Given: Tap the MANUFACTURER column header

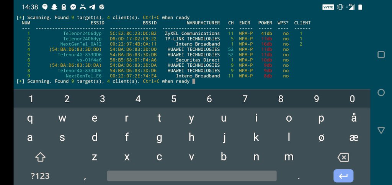Looking at the screenshot, I should pyautogui.click(x=203, y=23).
